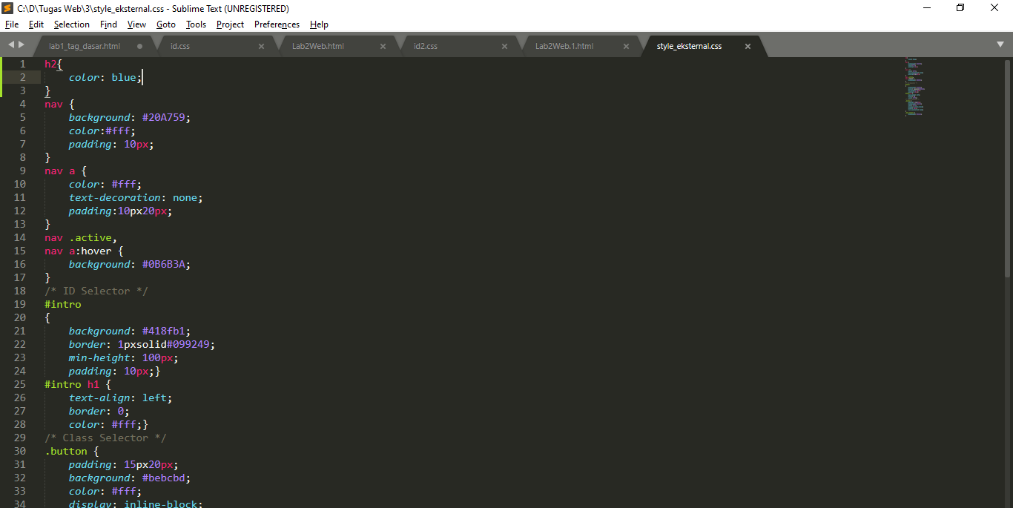Open the File menu
This screenshot has width=1013, height=508.
pyautogui.click(x=12, y=24)
